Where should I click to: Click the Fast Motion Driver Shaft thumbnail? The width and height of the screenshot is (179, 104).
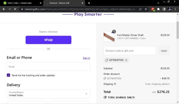(x=109, y=36)
